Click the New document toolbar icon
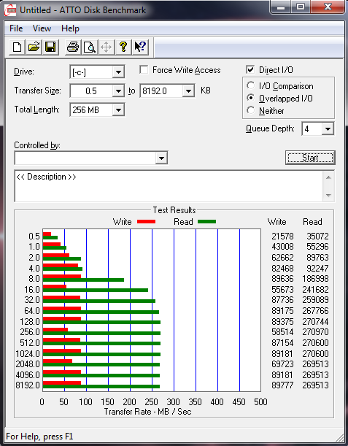Image resolution: width=348 pixels, height=446 pixels. pos(17,47)
